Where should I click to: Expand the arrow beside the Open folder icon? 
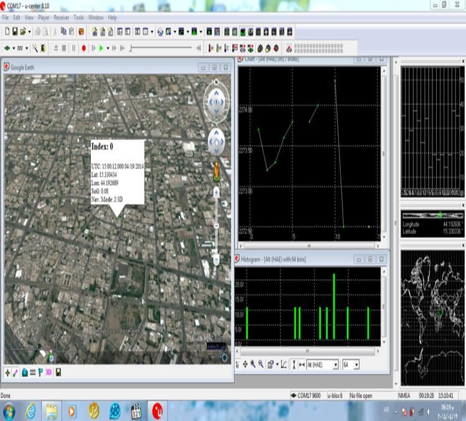coord(29,32)
